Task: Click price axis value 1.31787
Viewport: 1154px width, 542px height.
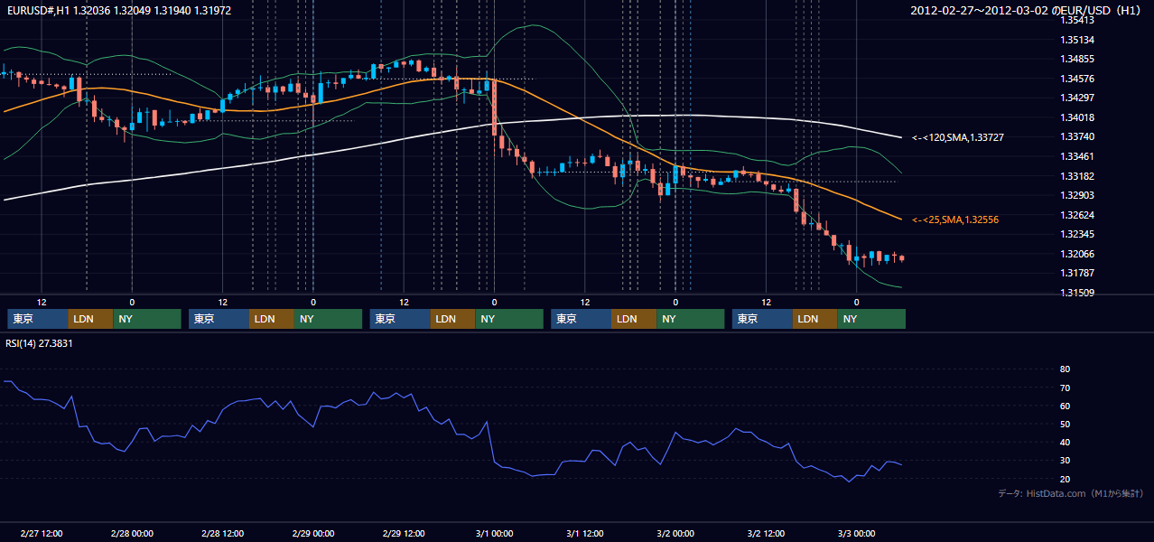Action: (x=1077, y=273)
